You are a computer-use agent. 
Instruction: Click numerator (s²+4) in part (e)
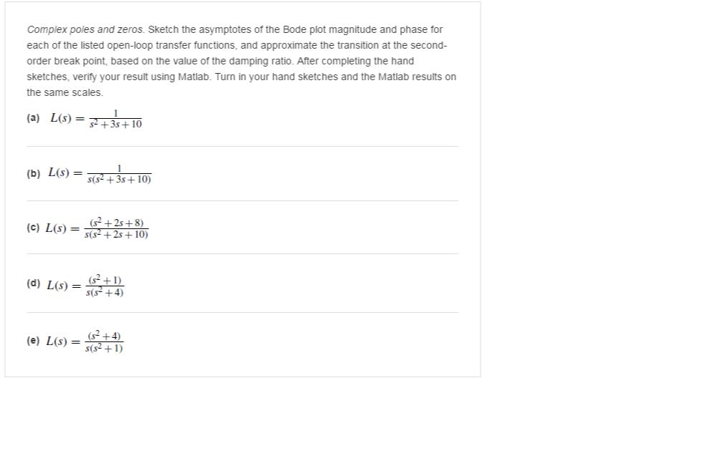(104, 336)
